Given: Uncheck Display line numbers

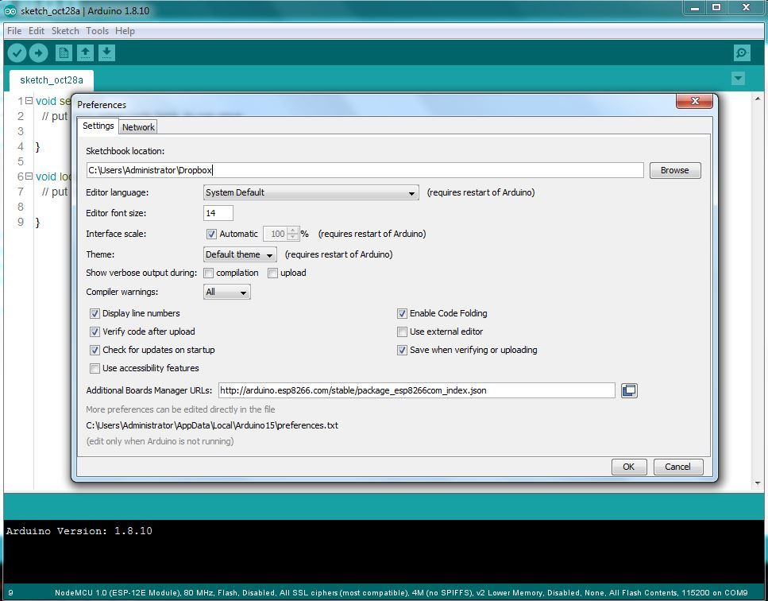Looking at the screenshot, I should (x=95, y=313).
